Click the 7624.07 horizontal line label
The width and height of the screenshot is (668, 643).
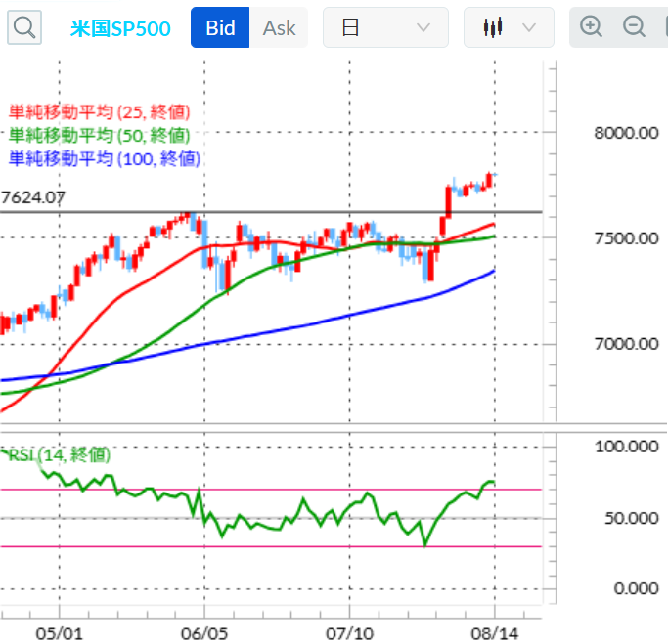pyautogui.click(x=33, y=197)
